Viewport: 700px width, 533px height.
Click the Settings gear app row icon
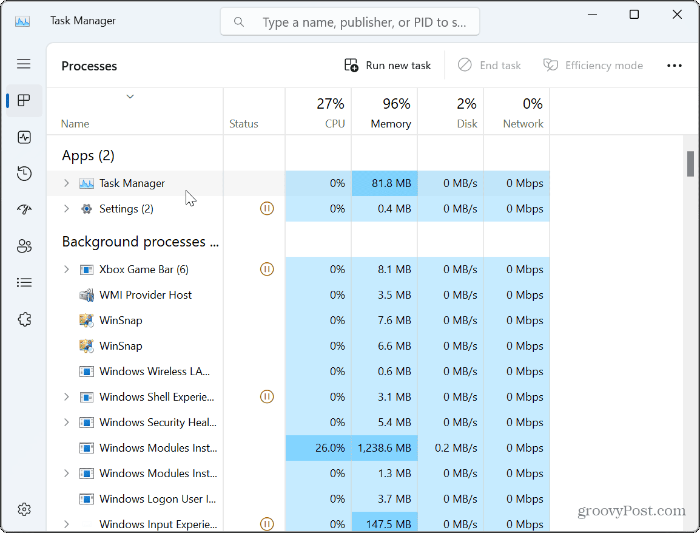tap(87, 209)
